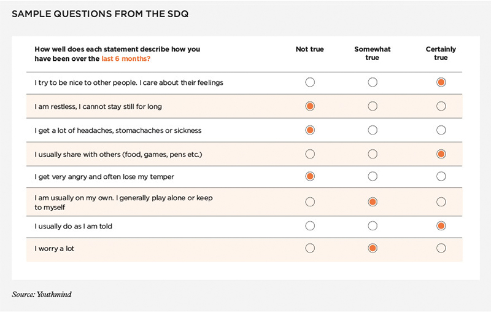The height and width of the screenshot is (312, 491).
Task: Mark 'Certainly true' for playing alone
Action: [441, 201]
